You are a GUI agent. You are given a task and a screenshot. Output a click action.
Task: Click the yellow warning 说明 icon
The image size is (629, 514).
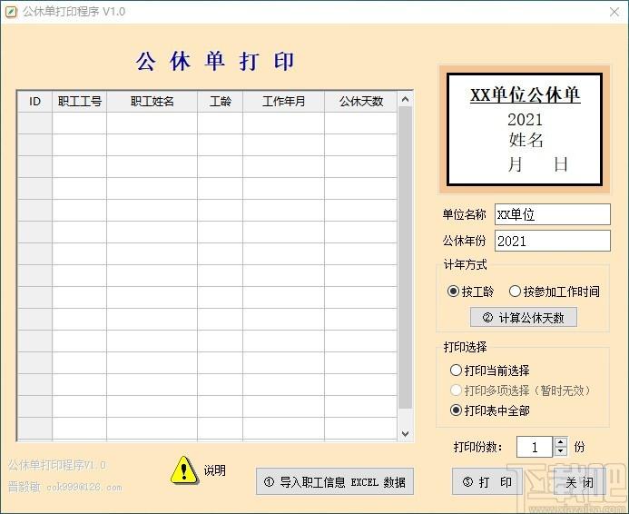tap(184, 470)
